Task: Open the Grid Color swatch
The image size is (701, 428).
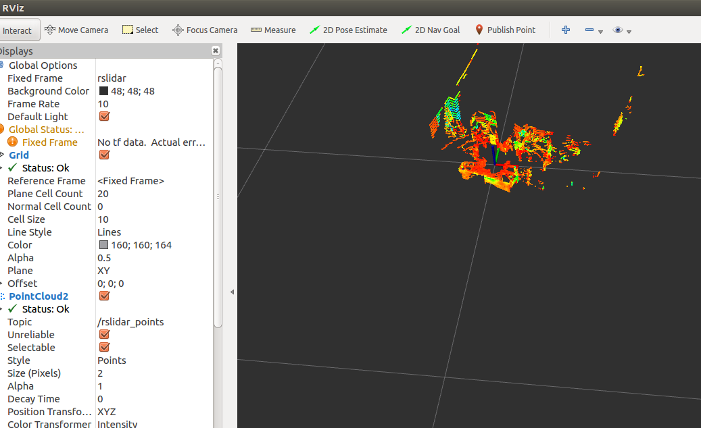Action: click(x=103, y=244)
